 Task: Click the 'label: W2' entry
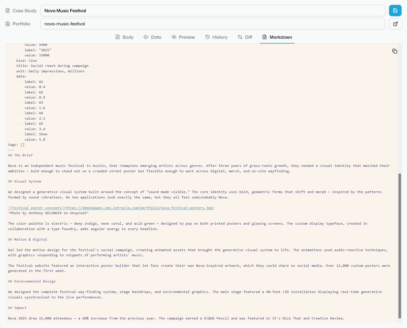(x=34, y=92)
